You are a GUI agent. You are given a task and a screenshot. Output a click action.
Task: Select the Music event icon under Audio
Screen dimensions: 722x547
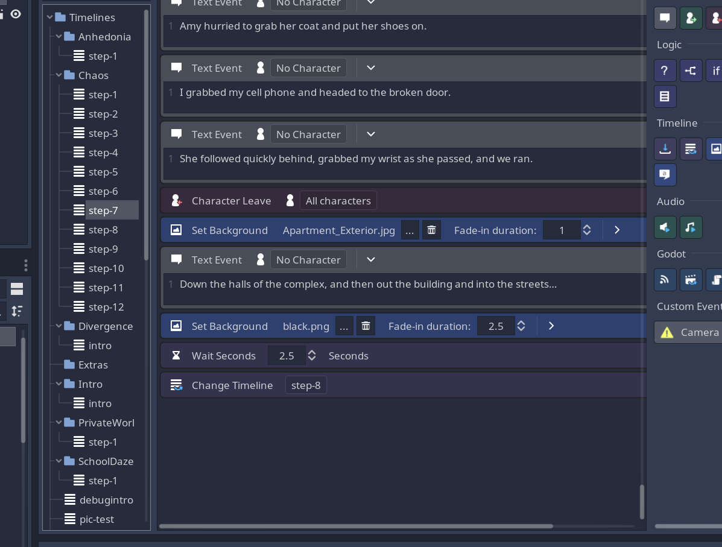coord(691,227)
